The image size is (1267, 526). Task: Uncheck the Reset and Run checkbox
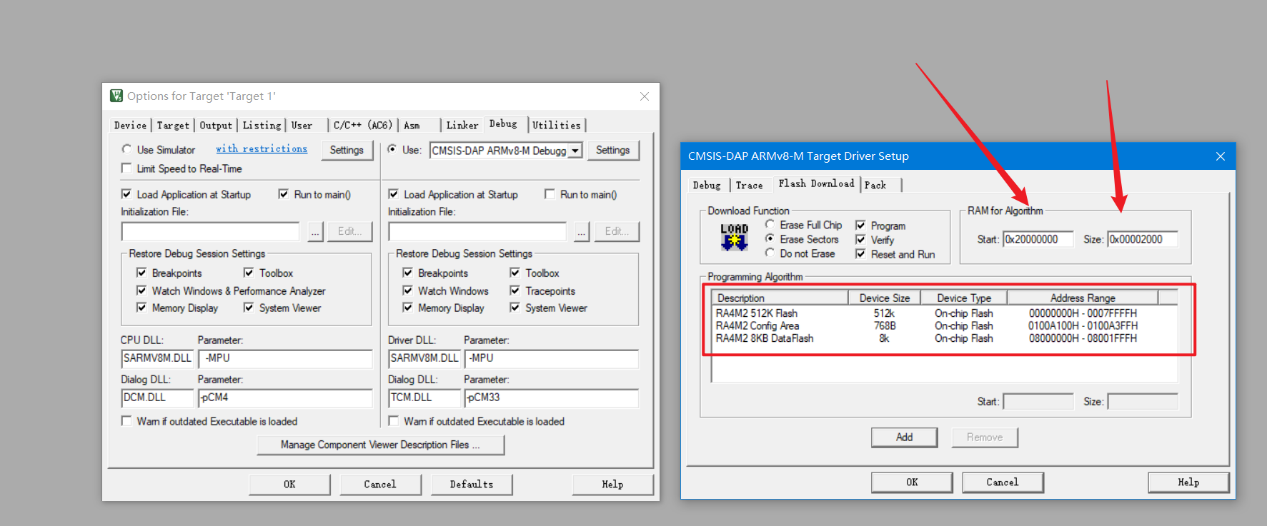[x=860, y=254]
